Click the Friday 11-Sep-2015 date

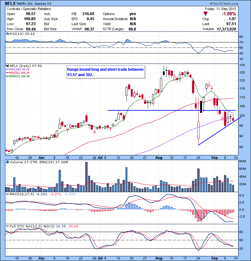(x=221, y=9)
